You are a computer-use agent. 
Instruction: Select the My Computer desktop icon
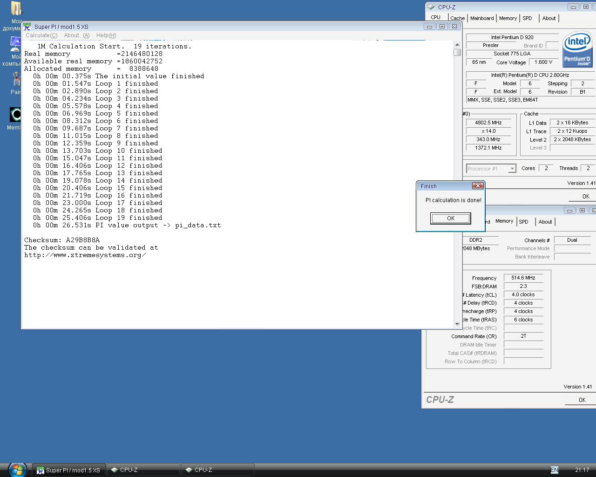15,44
